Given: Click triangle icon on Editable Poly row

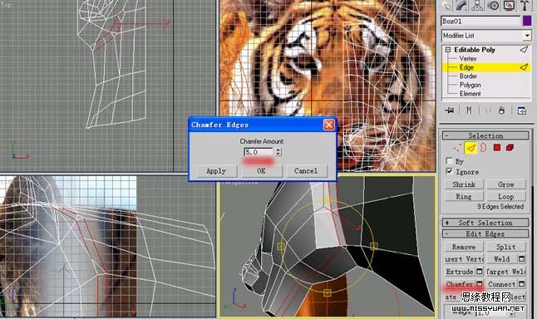Looking at the screenshot, I should tap(524, 50).
